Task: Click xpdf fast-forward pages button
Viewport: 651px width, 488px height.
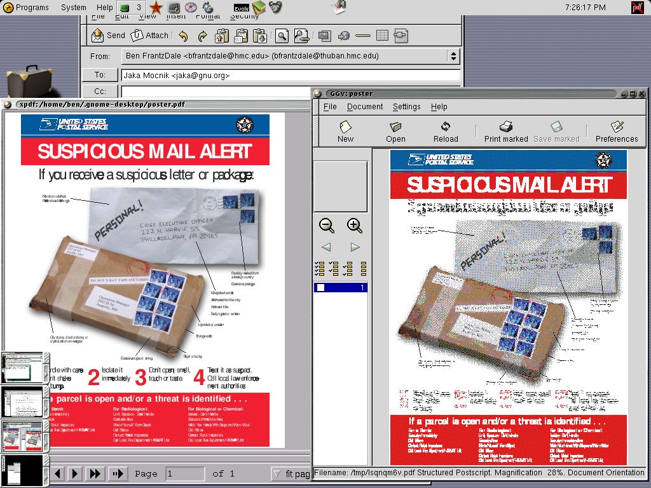Action: 95,473
